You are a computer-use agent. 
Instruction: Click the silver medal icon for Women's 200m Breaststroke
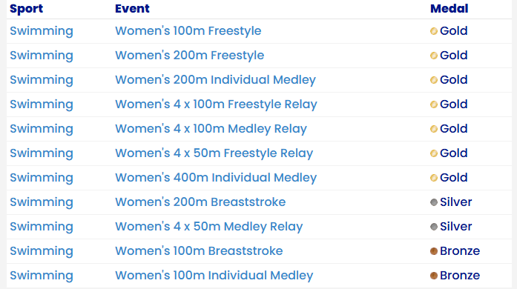pyautogui.click(x=434, y=202)
